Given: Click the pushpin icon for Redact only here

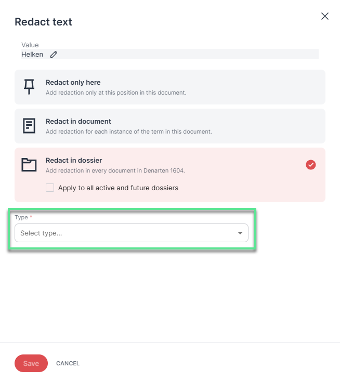Looking at the screenshot, I should pyautogui.click(x=29, y=87).
